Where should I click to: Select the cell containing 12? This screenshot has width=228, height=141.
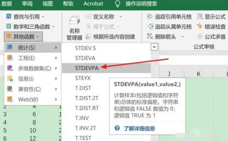(x=33, y=138)
